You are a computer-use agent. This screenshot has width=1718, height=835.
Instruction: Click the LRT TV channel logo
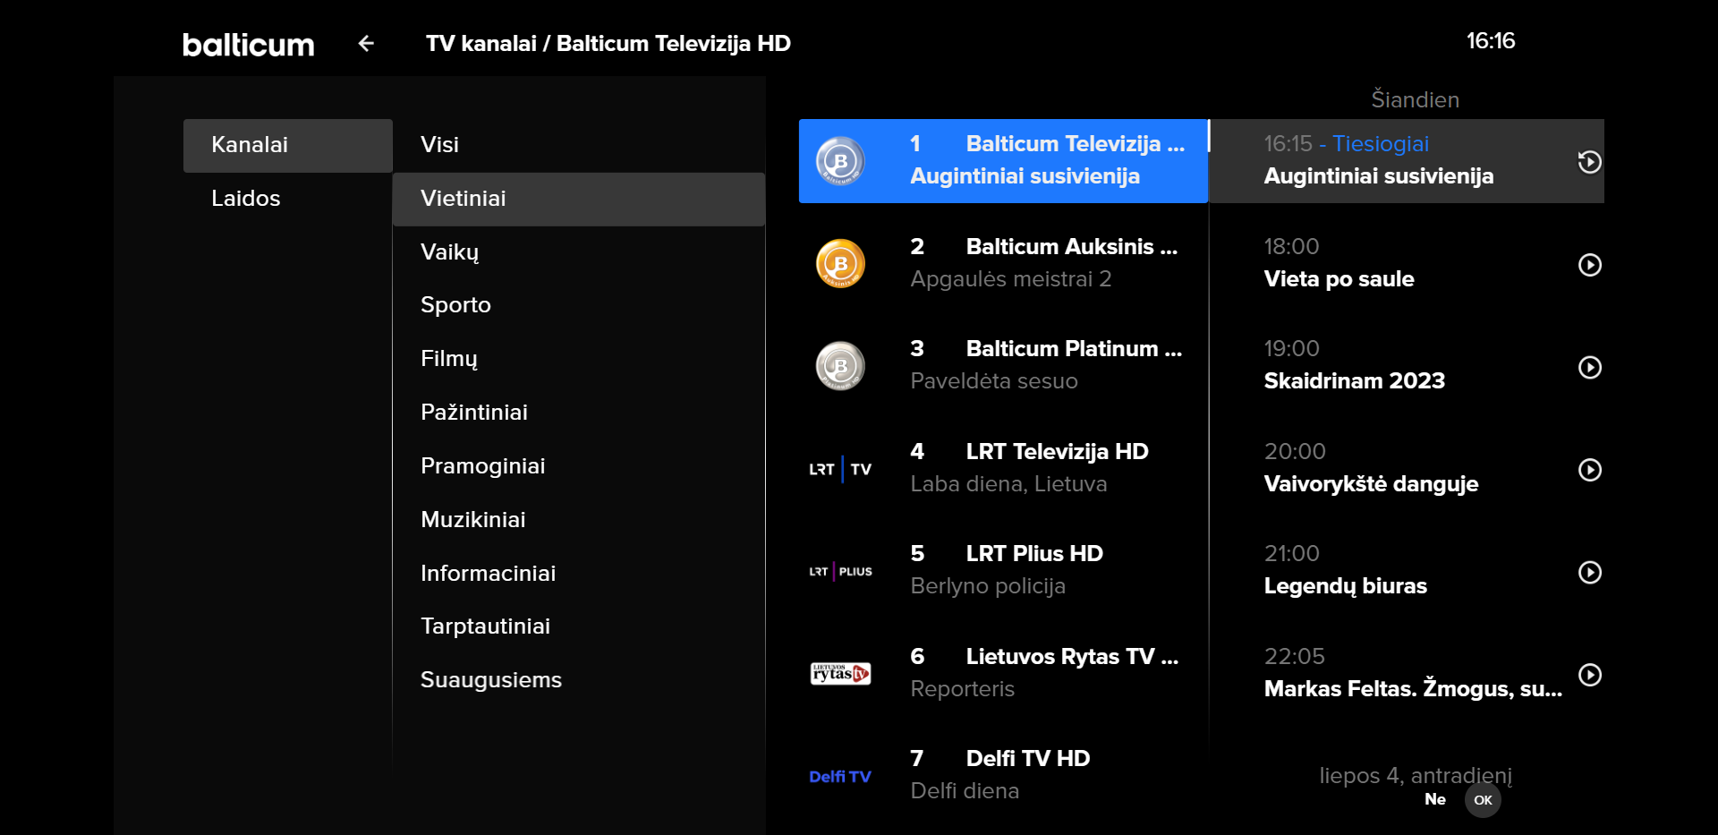[840, 469]
